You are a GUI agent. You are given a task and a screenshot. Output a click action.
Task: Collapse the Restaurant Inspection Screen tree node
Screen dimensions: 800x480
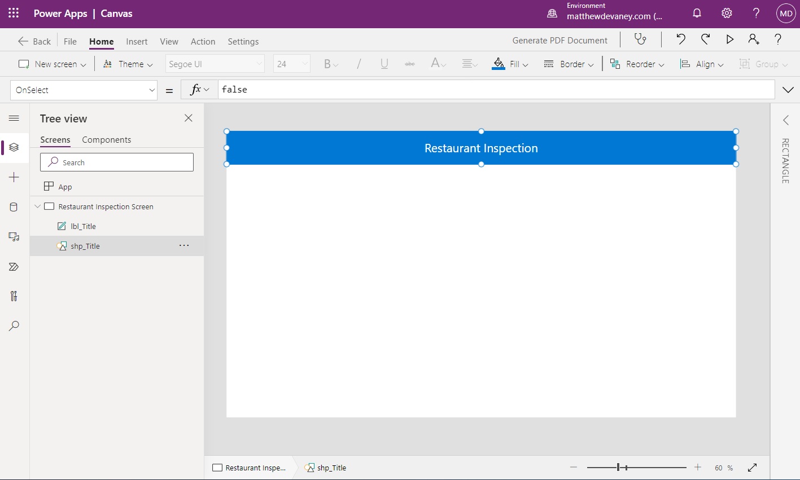point(37,206)
